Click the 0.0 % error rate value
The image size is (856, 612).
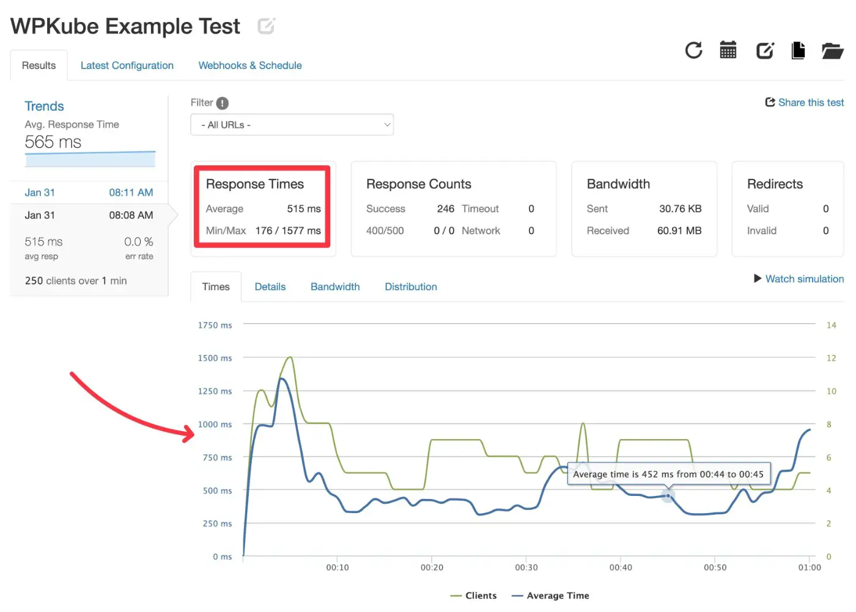[139, 242]
